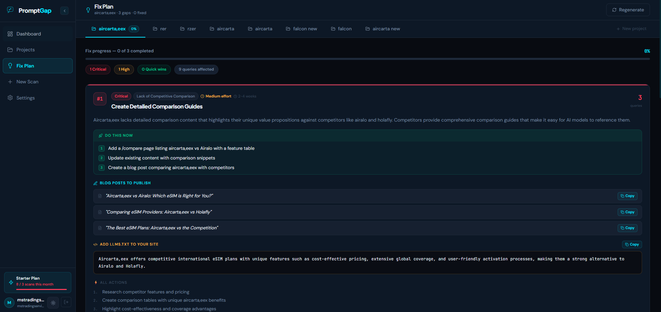Image resolution: width=661 pixels, height=312 pixels.
Task: Click the rocket icon by DO THIS NOW
Action: point(101,136)
